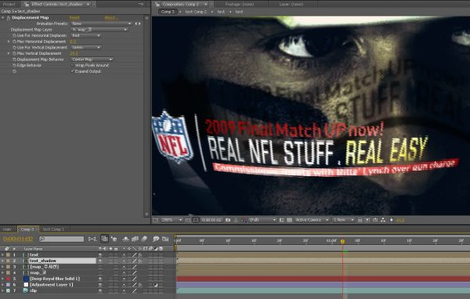Open the viewer magnification 200% dropdown
The image size is (470, 299).
coord(172,220)
